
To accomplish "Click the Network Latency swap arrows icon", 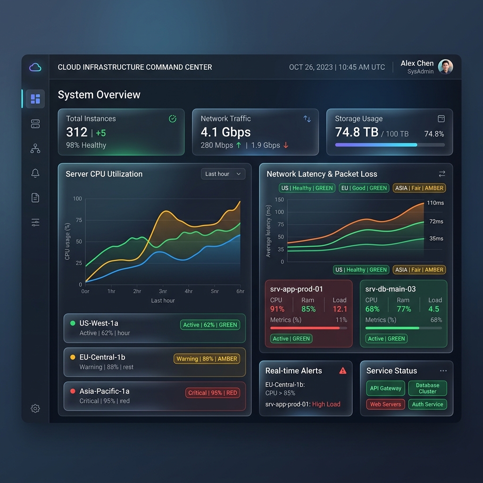I will pyautogui.click(x=442, y=174).
